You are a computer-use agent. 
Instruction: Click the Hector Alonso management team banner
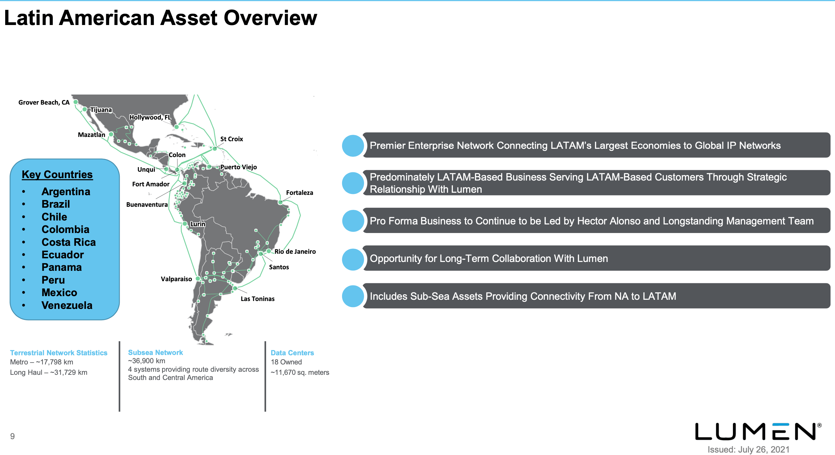click(x=596, y=220)
